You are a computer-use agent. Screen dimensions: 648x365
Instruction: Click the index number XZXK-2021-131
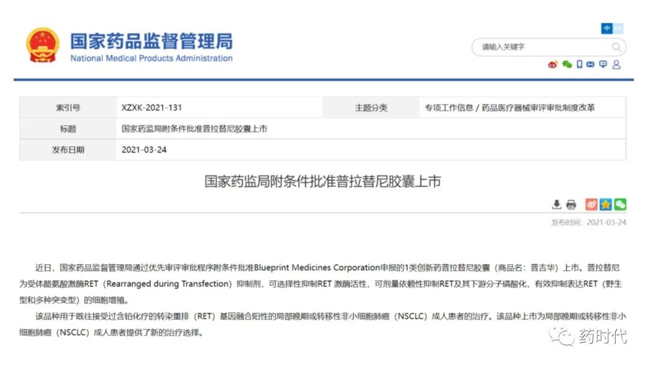coord(152,108)
